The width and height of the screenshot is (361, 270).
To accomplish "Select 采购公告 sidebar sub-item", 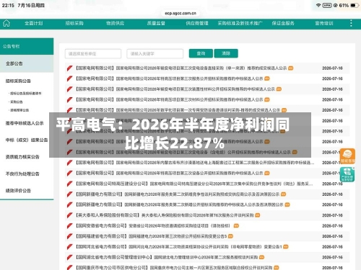I will click(16, 102).
